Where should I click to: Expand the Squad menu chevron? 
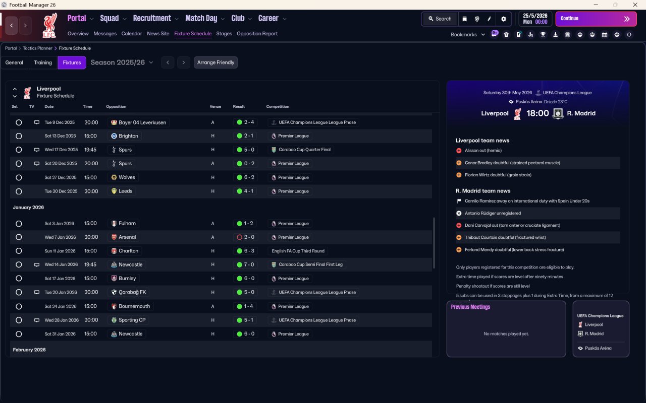click(x=124, y=19)
